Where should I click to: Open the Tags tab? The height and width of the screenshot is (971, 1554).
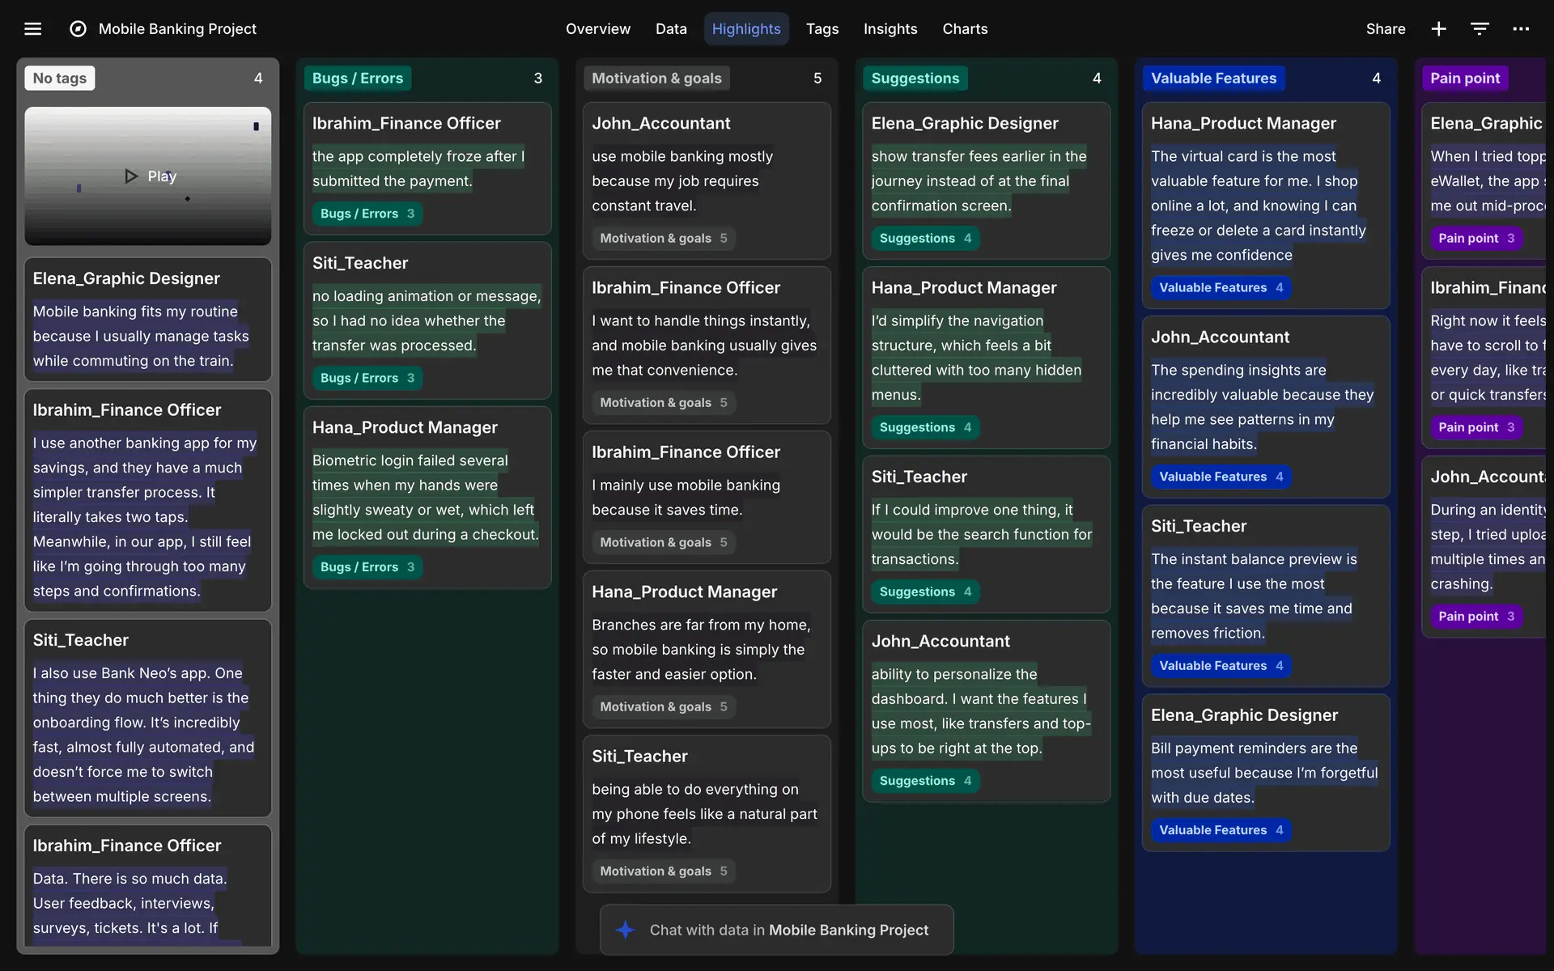[x=822, y=29]
